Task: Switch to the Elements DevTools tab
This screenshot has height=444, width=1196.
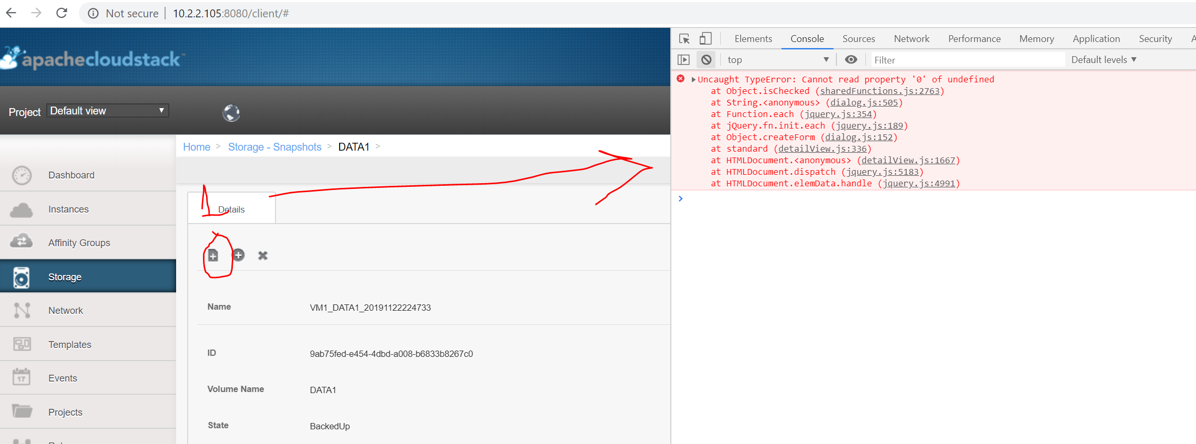Action: (753, 39)
